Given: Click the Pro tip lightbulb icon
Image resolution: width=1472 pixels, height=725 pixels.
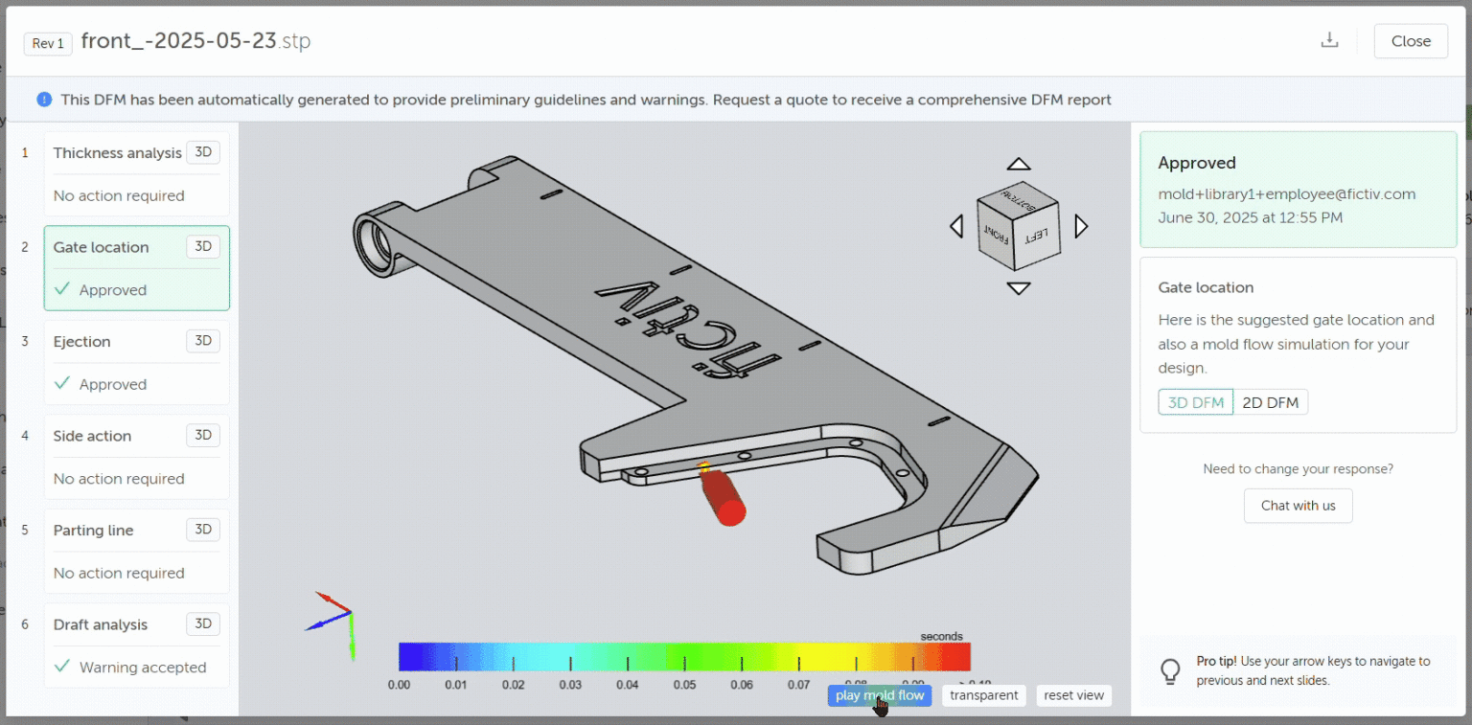Looking at the screenshot, I should [1170, 670].
